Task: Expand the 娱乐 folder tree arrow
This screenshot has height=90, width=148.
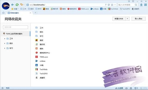Action: click(5, 43)
